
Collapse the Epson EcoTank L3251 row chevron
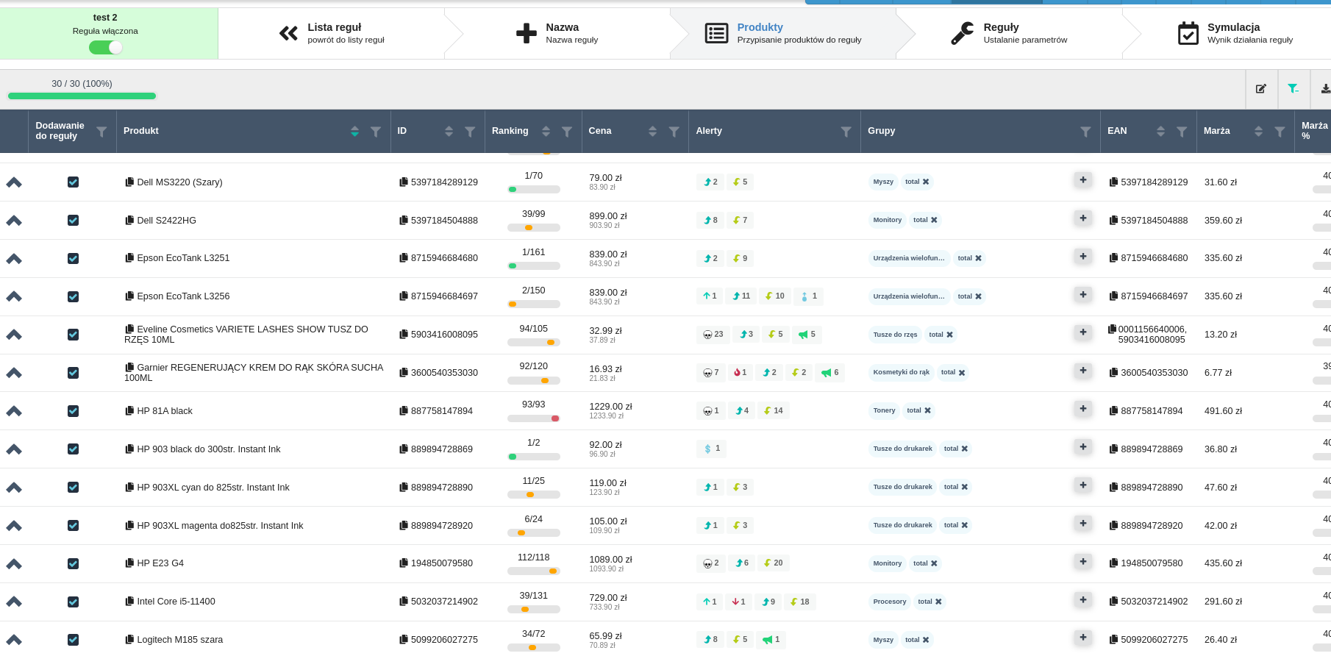point(14,259)
